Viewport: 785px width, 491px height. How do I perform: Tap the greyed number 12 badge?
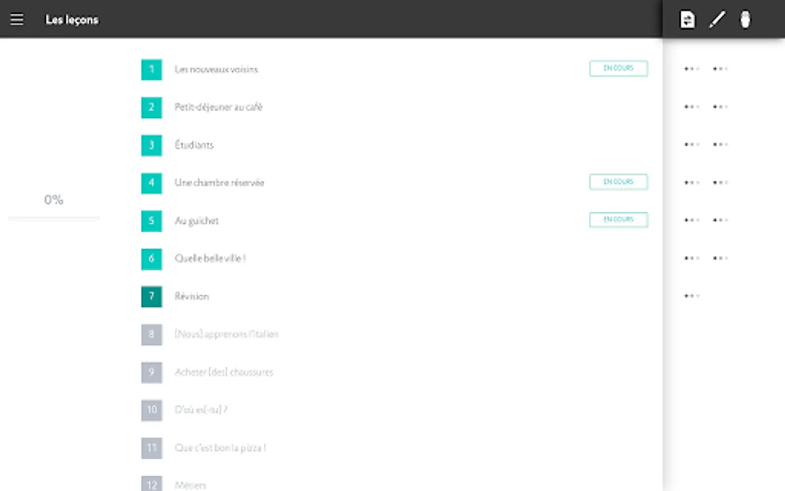pos(152,484)
